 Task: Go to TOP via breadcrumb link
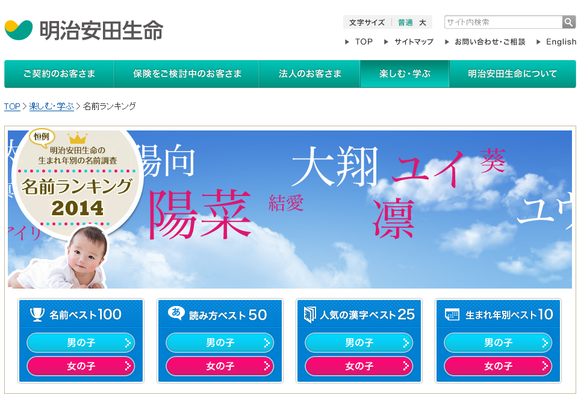tap(12, 106)
